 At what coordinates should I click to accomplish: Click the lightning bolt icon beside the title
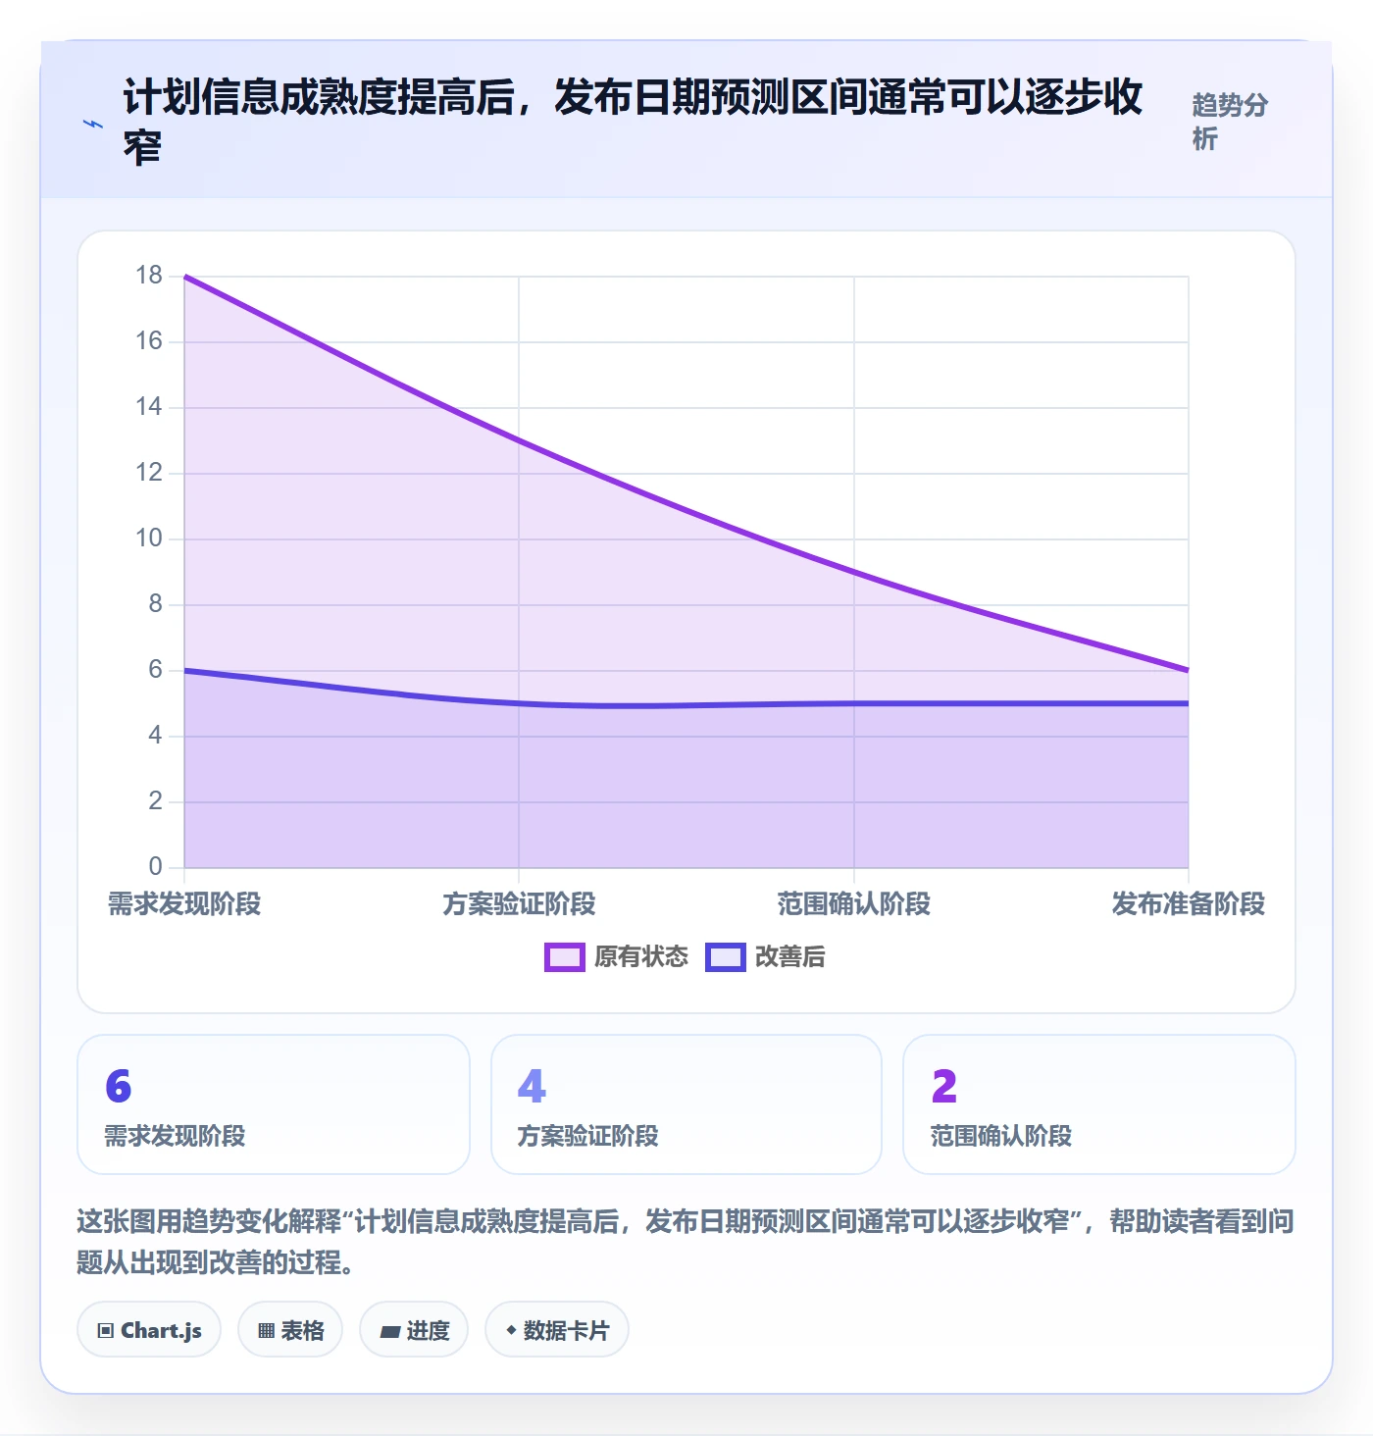coord(93,125)
